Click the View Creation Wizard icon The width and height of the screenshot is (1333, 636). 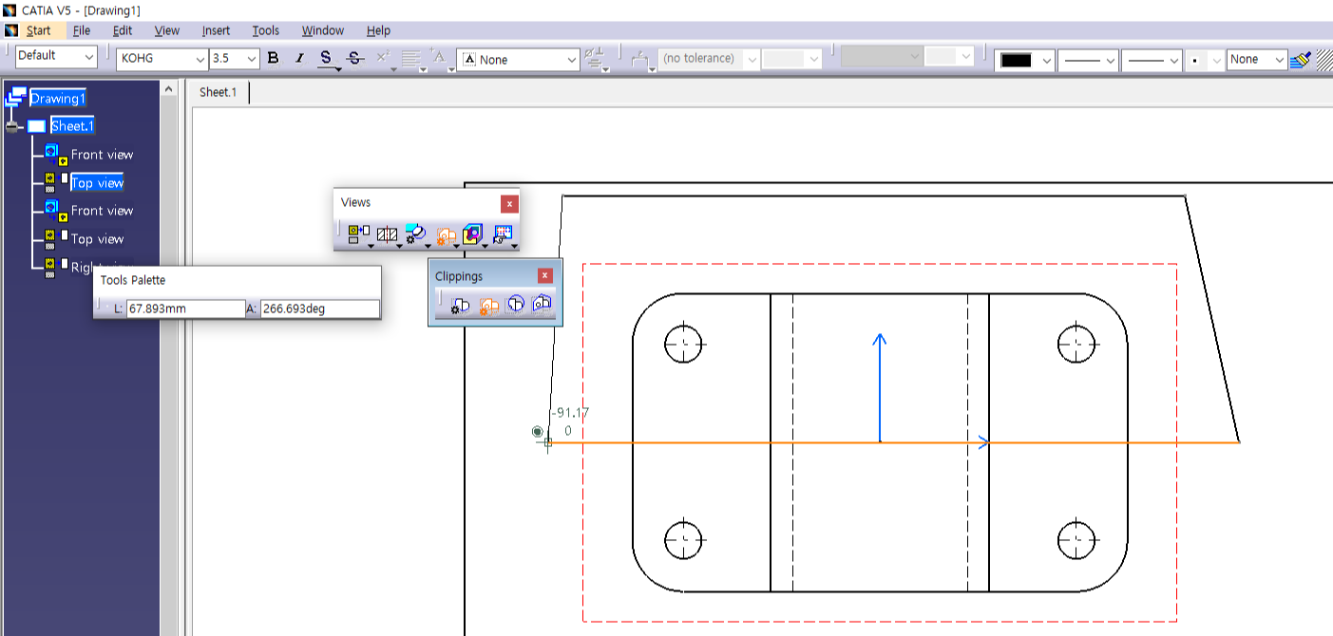(x=504, y=234)
